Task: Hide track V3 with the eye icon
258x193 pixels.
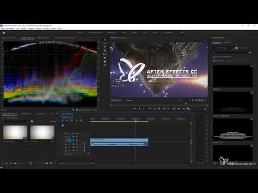Action: tap(77, 133)
